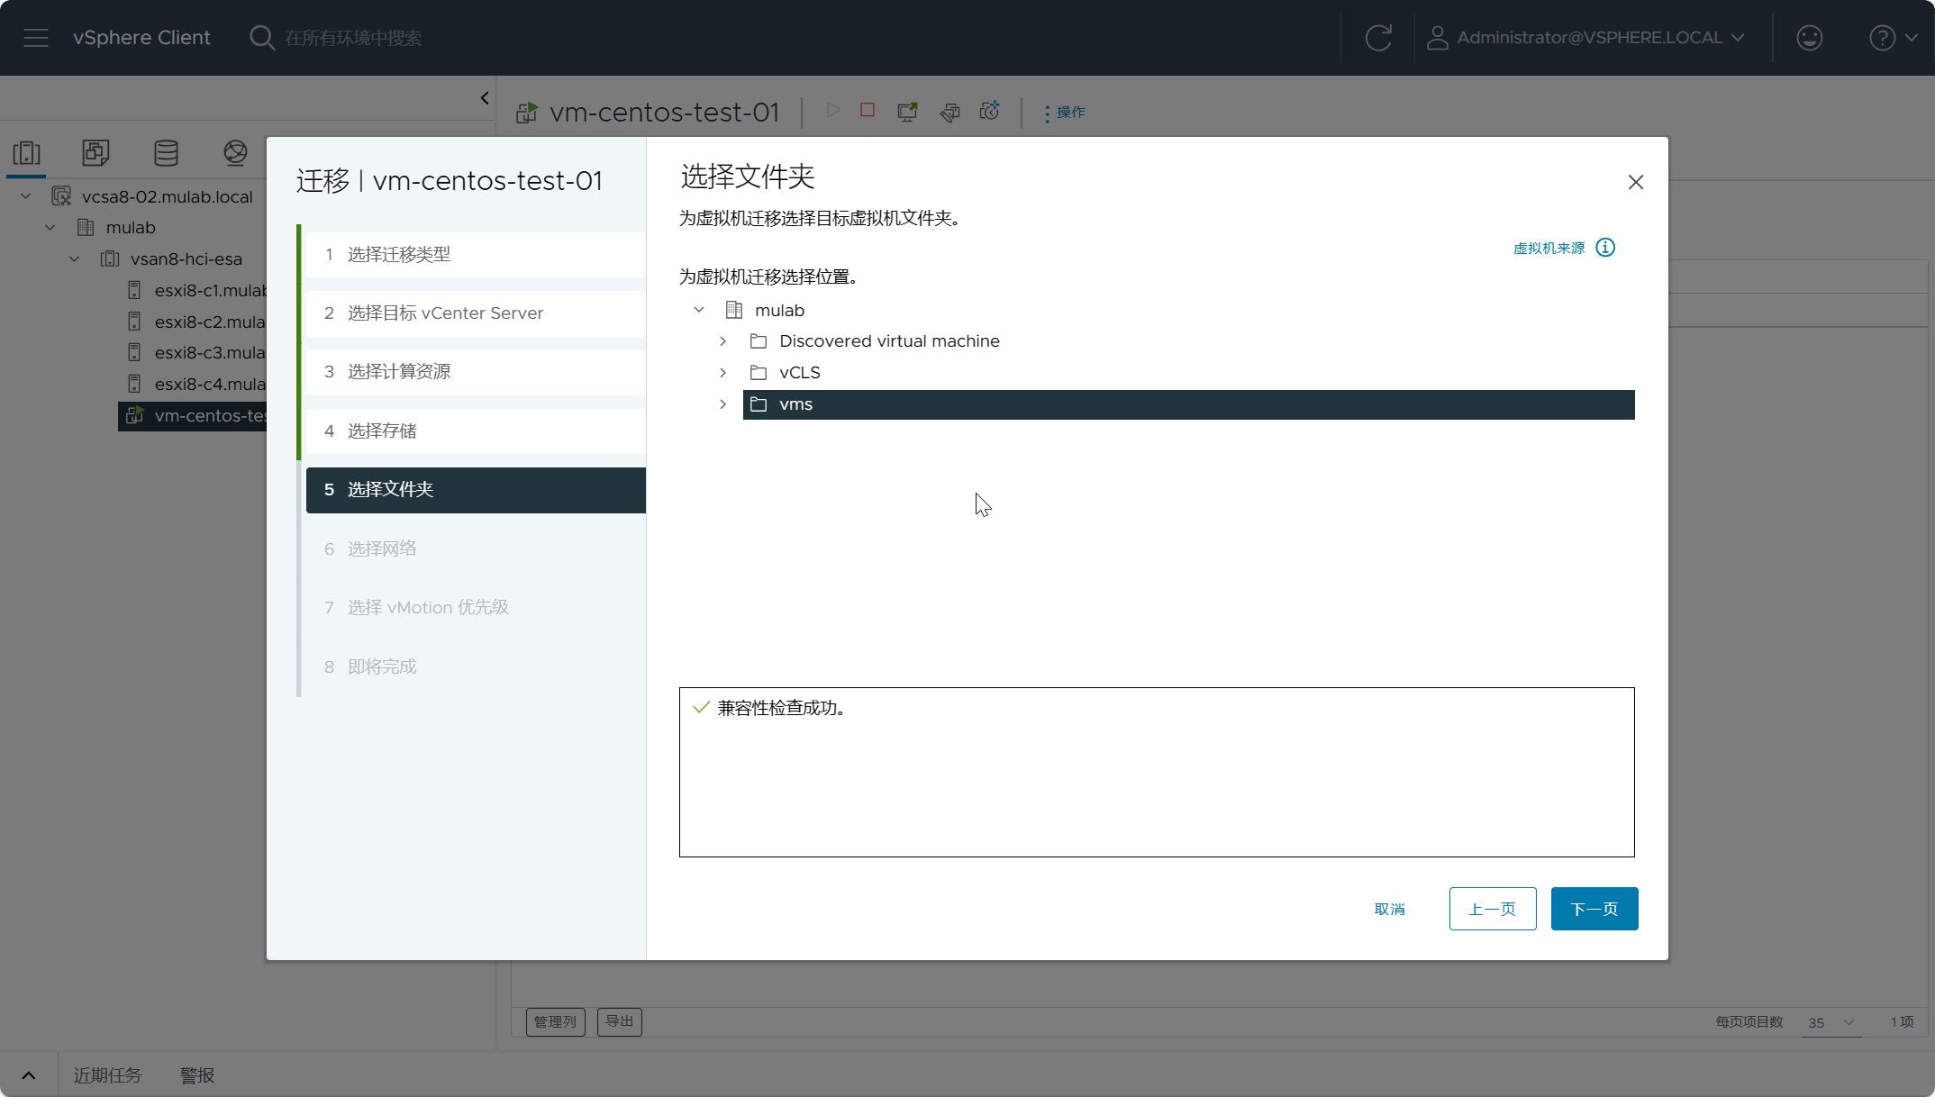
Task: Select host esxi8-c4 in tree
Action: [x=211, y=384]
